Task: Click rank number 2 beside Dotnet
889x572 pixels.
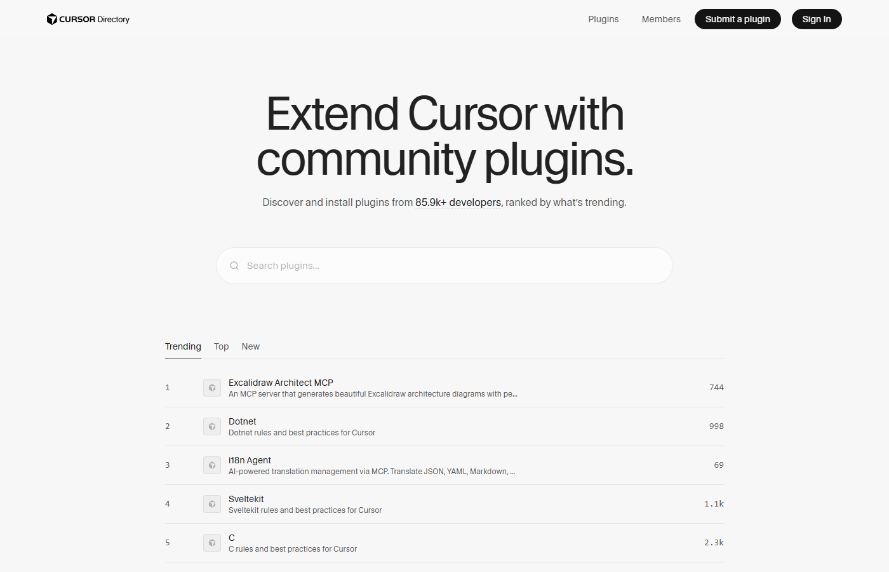Action: tap(168, 426)
